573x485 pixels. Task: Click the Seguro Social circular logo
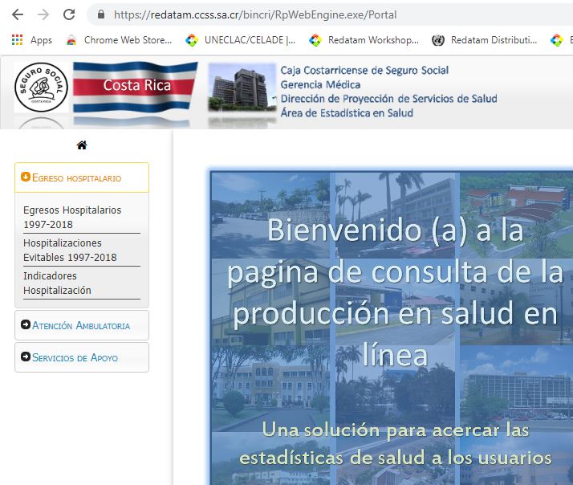(41, 87)
